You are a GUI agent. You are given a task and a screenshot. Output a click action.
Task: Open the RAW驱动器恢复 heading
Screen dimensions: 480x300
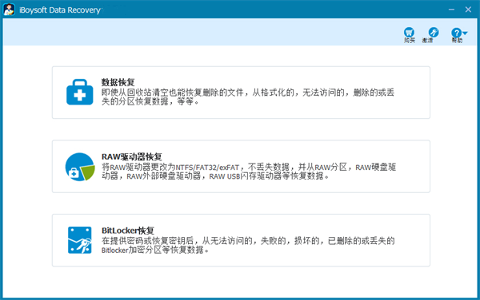pos(132,156)
